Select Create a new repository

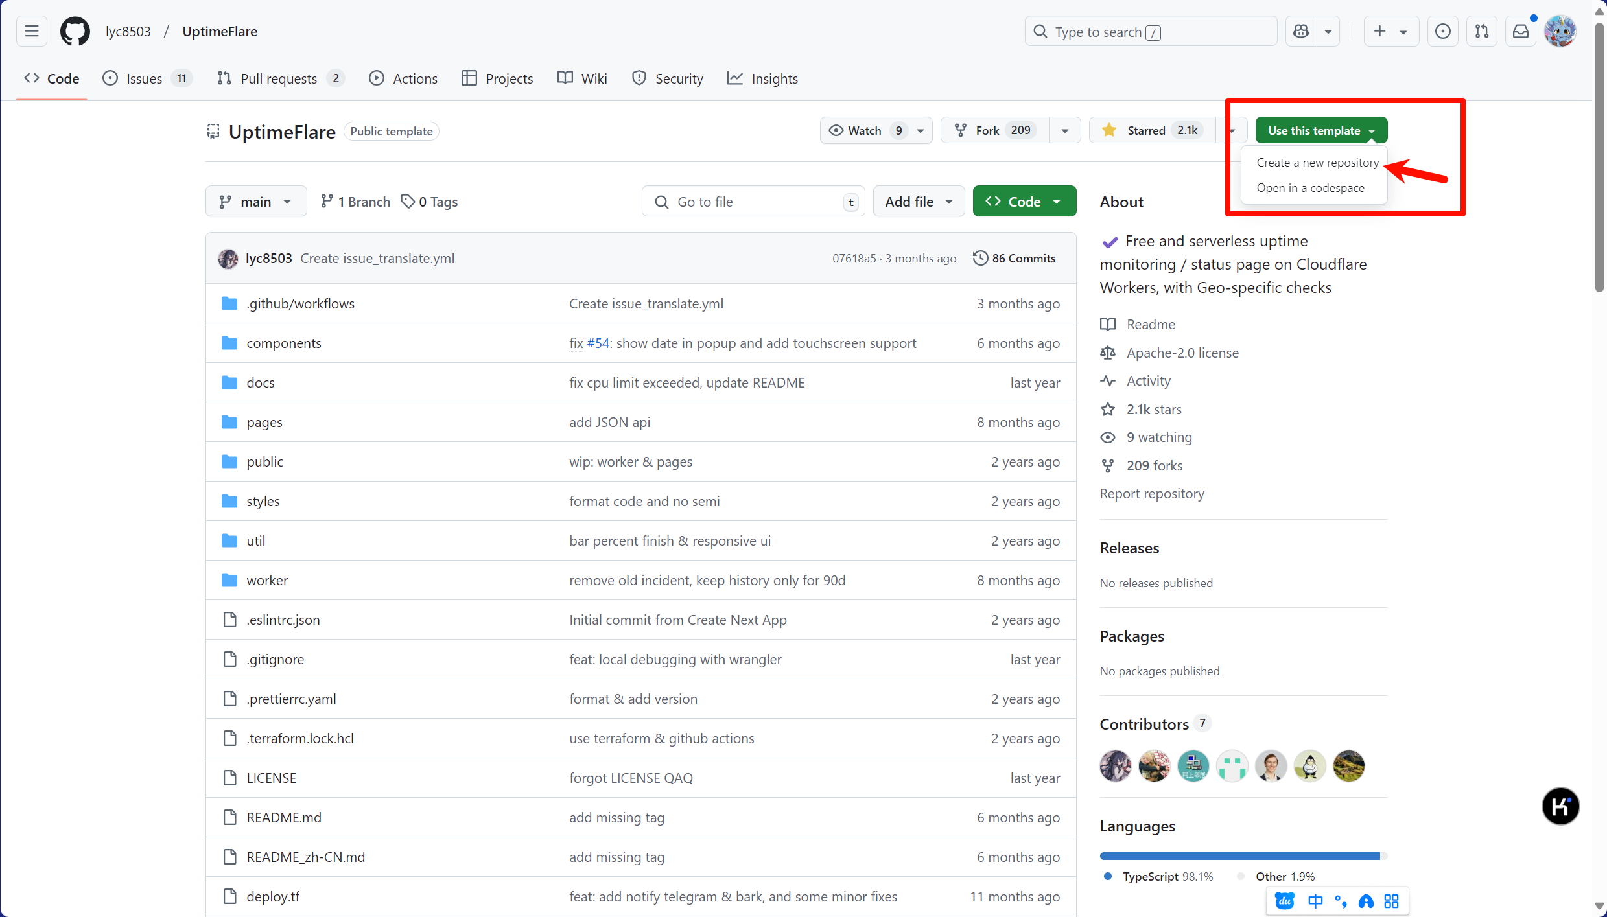click(x=1317, y=163)
